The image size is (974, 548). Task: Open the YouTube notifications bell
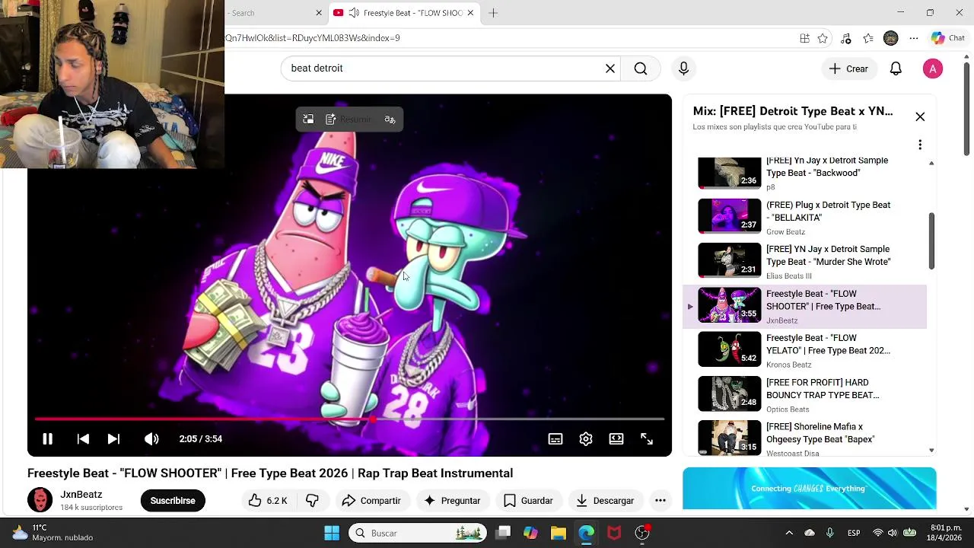pyautogui.click(x=896, y=68)
